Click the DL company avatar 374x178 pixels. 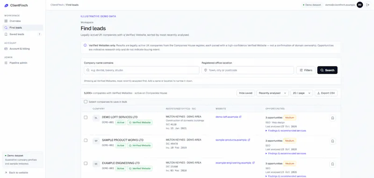pyautogui.click(x=96, y=118)
